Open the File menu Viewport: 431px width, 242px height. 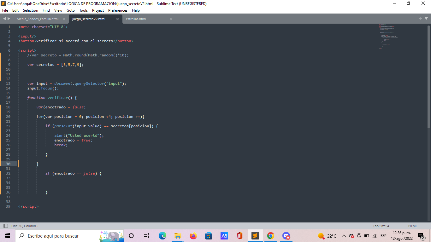tap(5, 10)
